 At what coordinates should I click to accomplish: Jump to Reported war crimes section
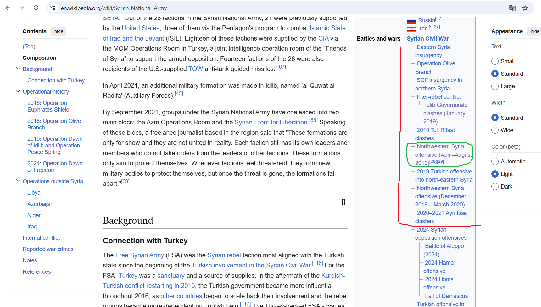tap(48, 249)
